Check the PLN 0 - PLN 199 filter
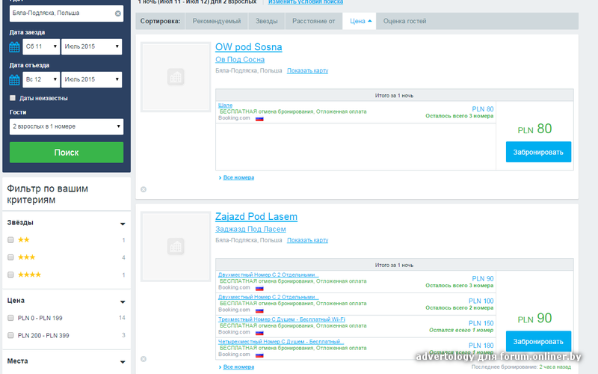The width and height of the screenshot is (598, 374). 10,317
